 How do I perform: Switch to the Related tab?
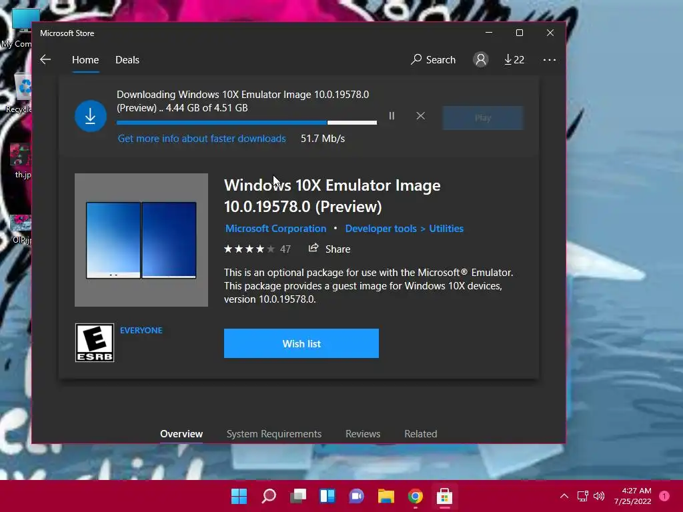(x=421, y=433)
